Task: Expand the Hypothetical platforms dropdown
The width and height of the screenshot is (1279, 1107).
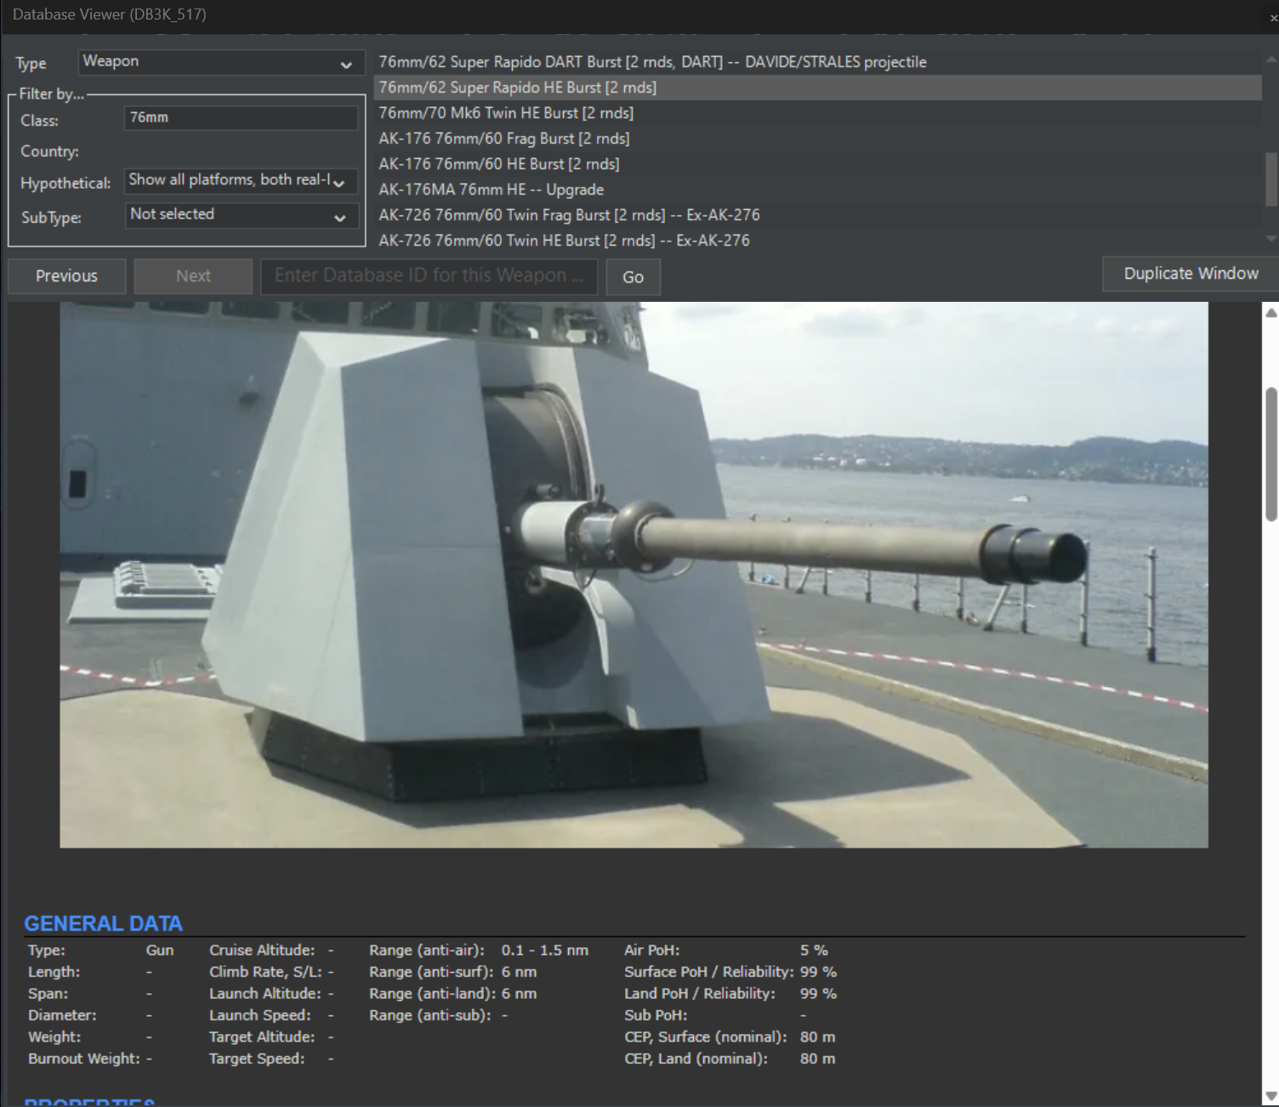Action: click(241, 180)
